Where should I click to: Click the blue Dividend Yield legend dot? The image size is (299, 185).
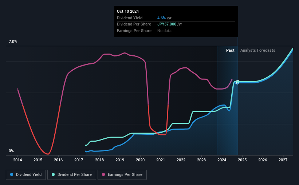click(x=12, y=174)
